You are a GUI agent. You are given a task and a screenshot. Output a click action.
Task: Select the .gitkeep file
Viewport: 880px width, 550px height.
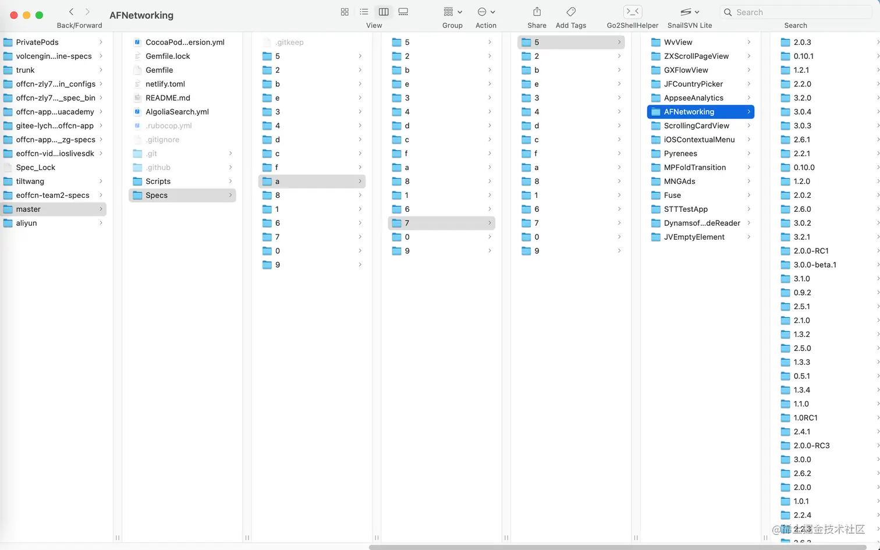point(312,42)
